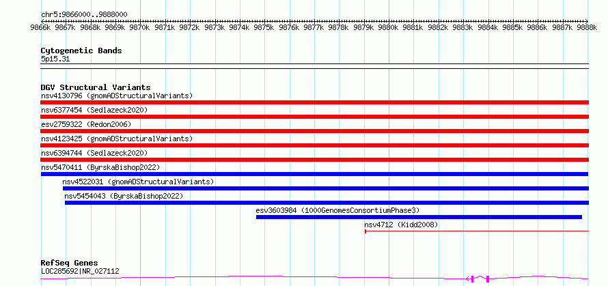608x286 pixels.
Task: Click the 9886k ruler tick label
Action: (x=538, y=27)
